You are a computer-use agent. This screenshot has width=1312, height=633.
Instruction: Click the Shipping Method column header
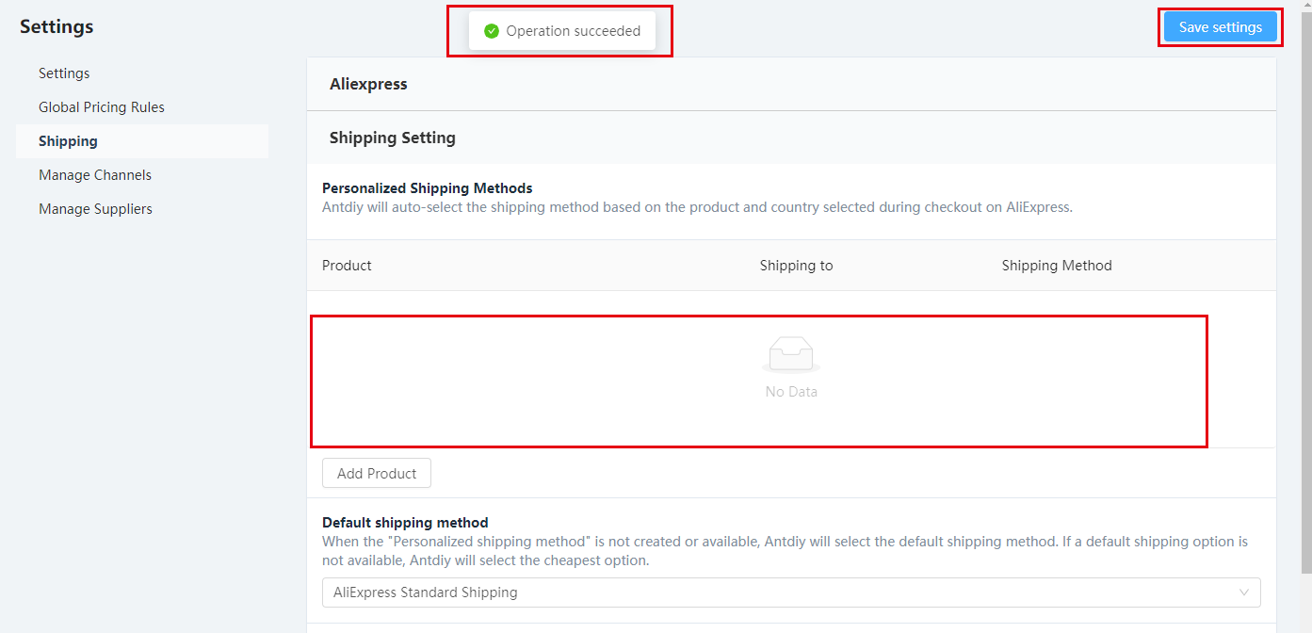(1057, 266)
